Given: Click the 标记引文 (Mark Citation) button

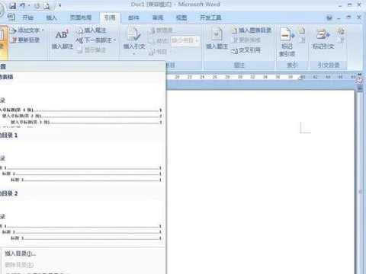Looking at the screenshot, I should point(323,39).
